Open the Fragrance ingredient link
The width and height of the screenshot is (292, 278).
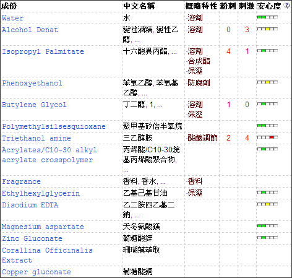[21, 181]
